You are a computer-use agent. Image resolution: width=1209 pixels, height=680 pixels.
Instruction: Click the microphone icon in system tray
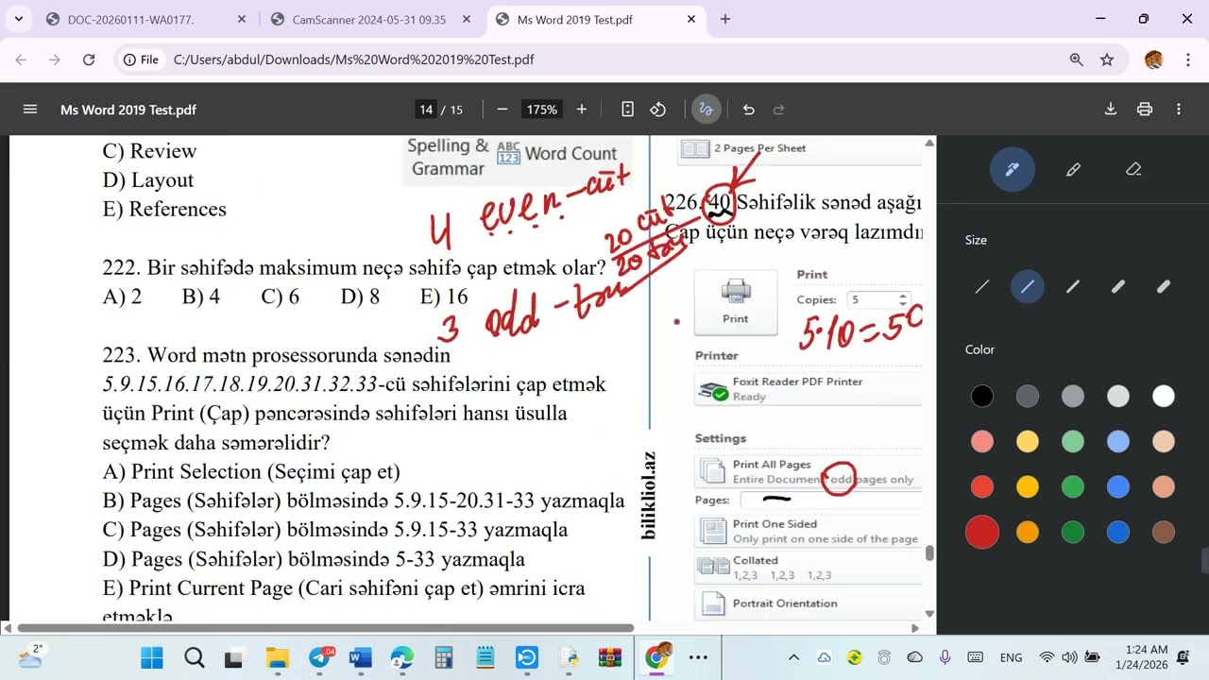945,657
